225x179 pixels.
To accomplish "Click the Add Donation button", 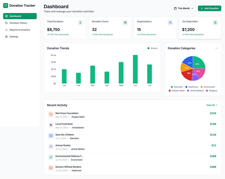I will [209, 8].
